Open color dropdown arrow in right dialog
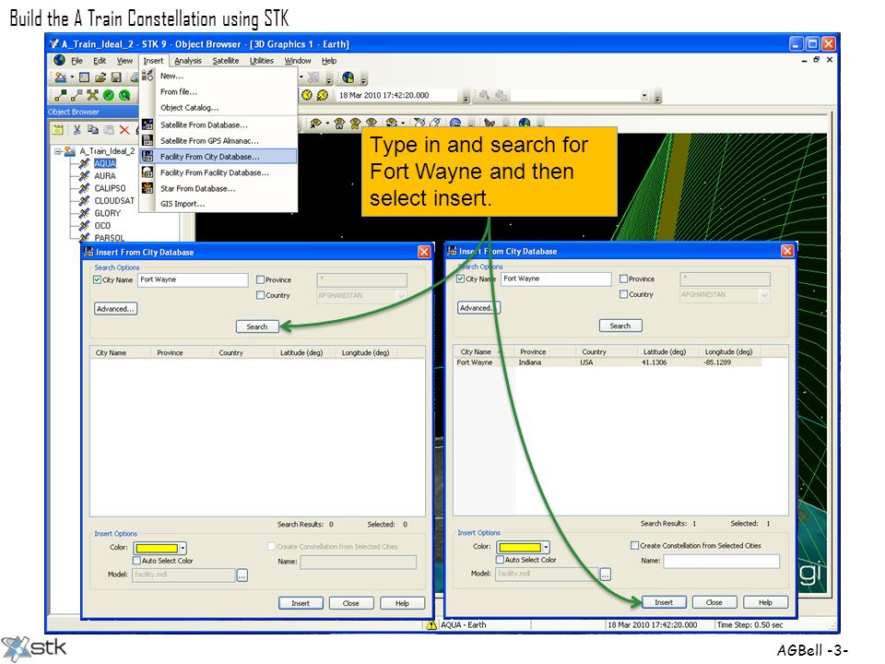This screenshot has width=885, height=664. coord(546,547)
